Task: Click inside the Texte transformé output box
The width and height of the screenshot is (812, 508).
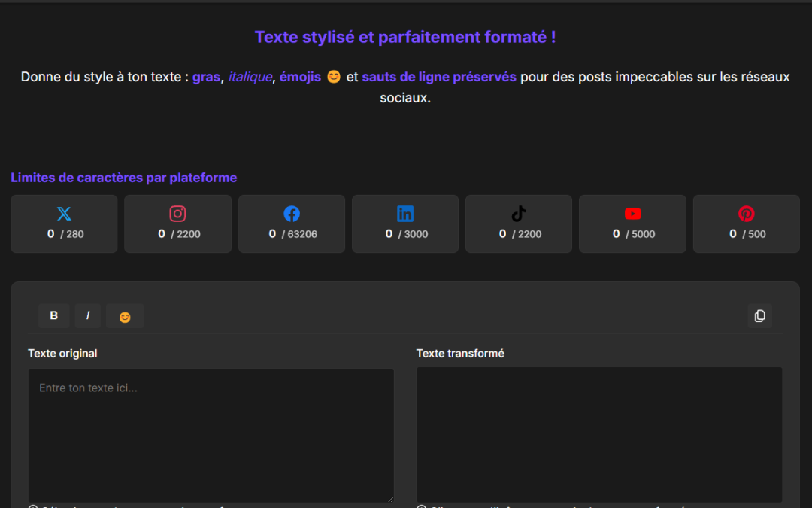Action: point(599,434)
